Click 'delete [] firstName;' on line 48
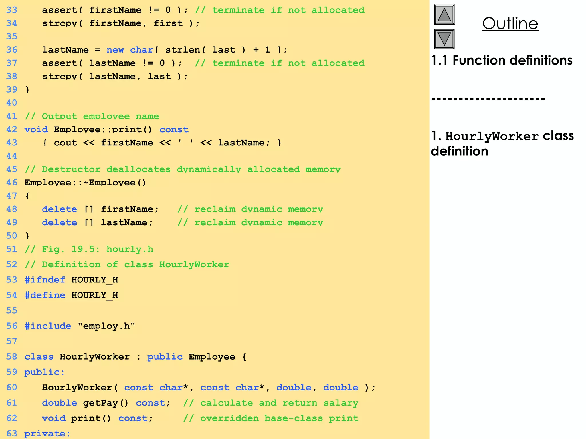Viewport: 586px width, 439px height. tap(100, 209)
